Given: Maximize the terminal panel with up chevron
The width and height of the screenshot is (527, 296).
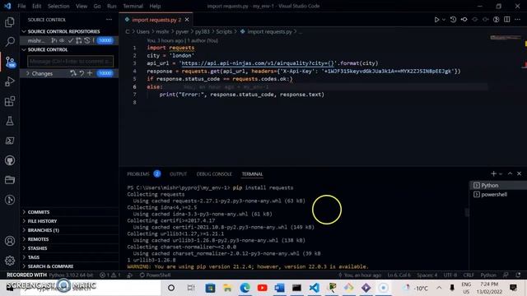Looking at the screenshot, I should pyautogui.click(x=510, y=173).
